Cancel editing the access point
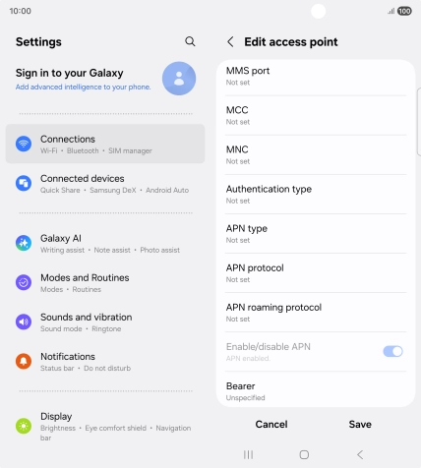This screenshot has height=468, width=421. [x=271, y=424]
